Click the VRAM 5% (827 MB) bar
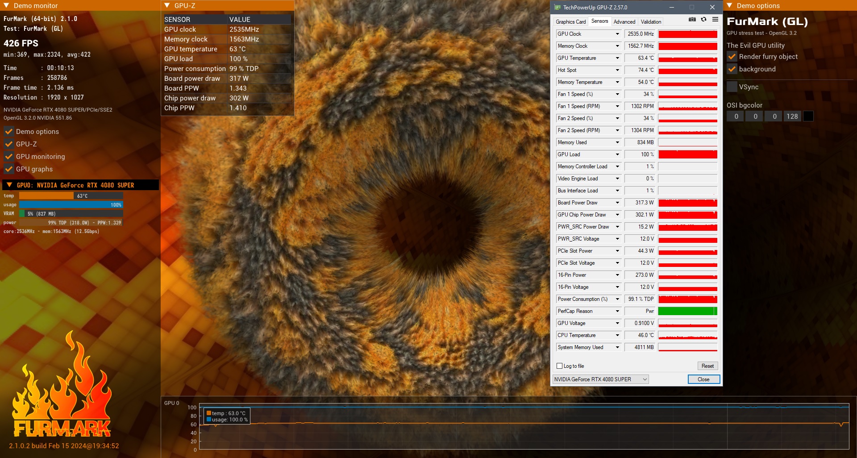The image size is (857, 458). tap(71, 213)
